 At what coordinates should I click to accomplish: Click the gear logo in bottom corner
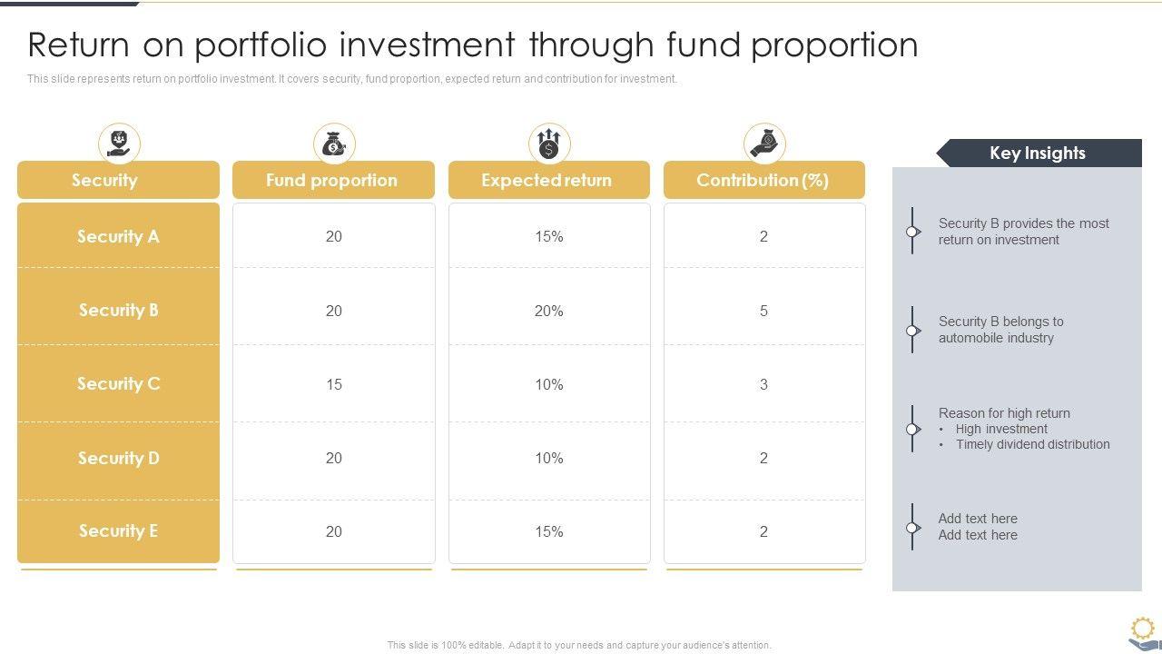1142,632
